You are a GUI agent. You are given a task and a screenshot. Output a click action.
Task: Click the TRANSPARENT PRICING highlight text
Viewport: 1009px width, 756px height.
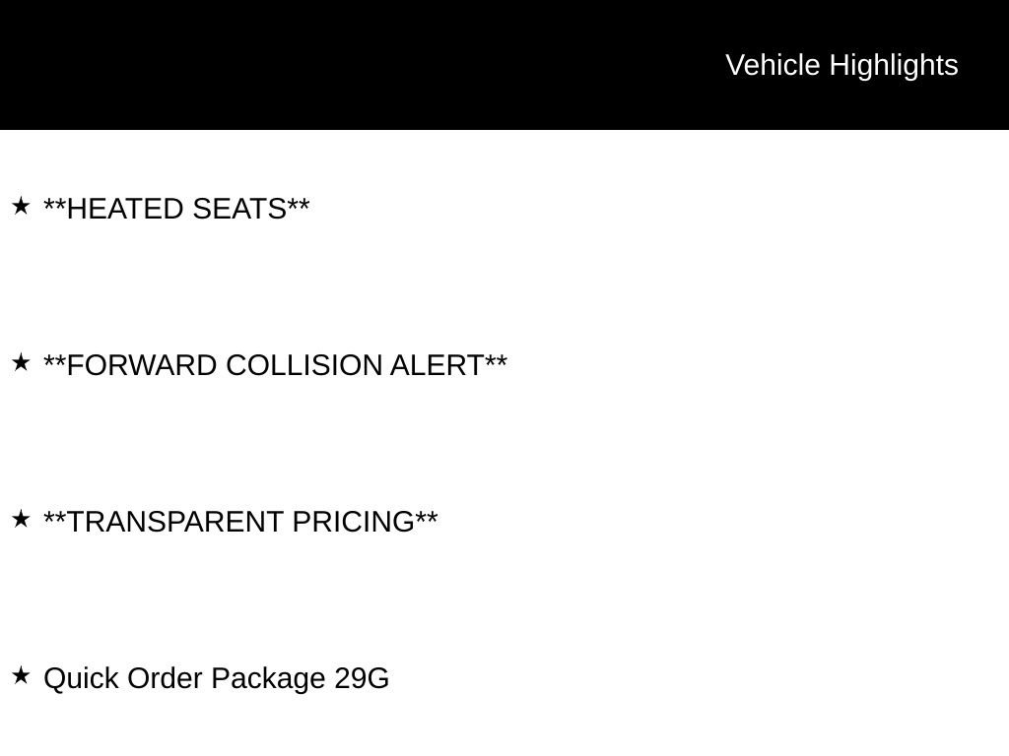(240, 522)
